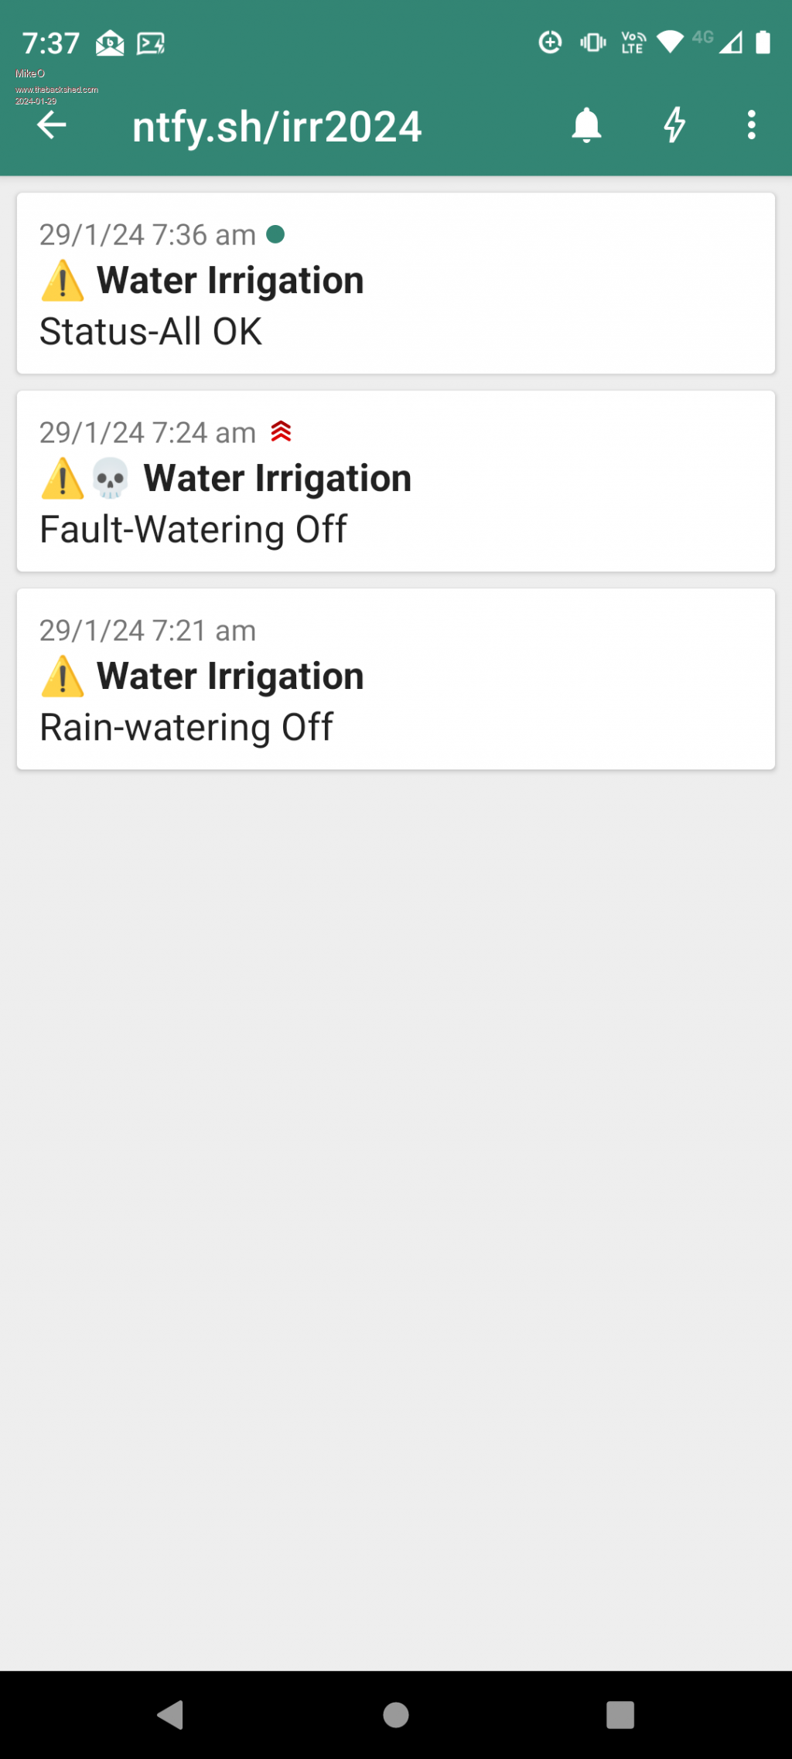
Task: Tap the Wi-Fi signal status icon
Action: click(x=670, y=43)
